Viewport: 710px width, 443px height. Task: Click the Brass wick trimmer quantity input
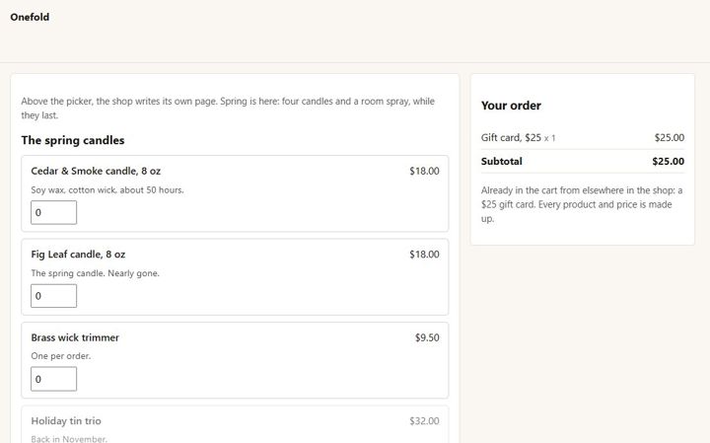pos(53,379)
